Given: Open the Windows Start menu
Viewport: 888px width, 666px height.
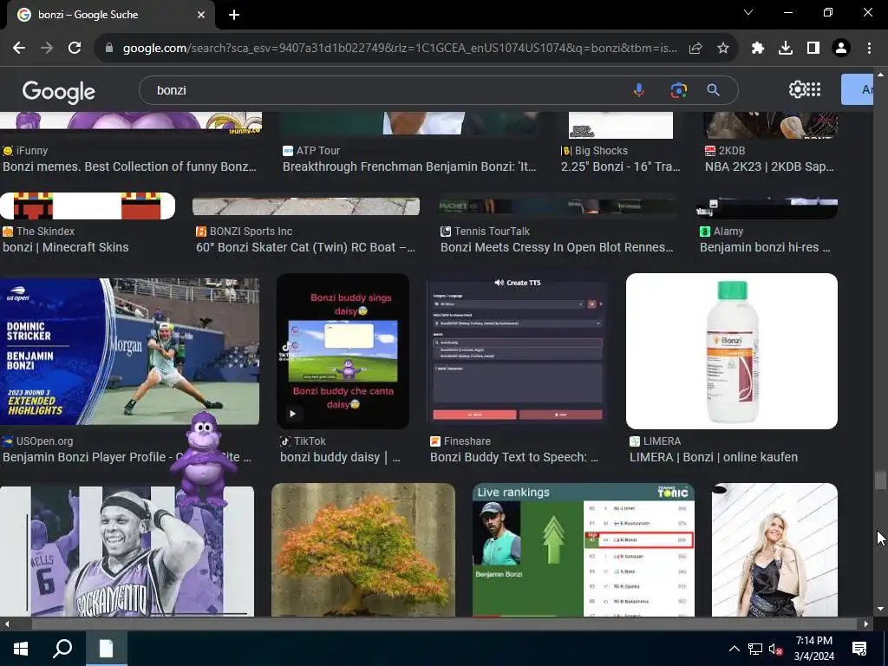Looking at the screenshot, I should pos(21,649).
